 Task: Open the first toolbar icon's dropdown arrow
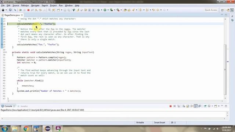(x=6, y=10)
